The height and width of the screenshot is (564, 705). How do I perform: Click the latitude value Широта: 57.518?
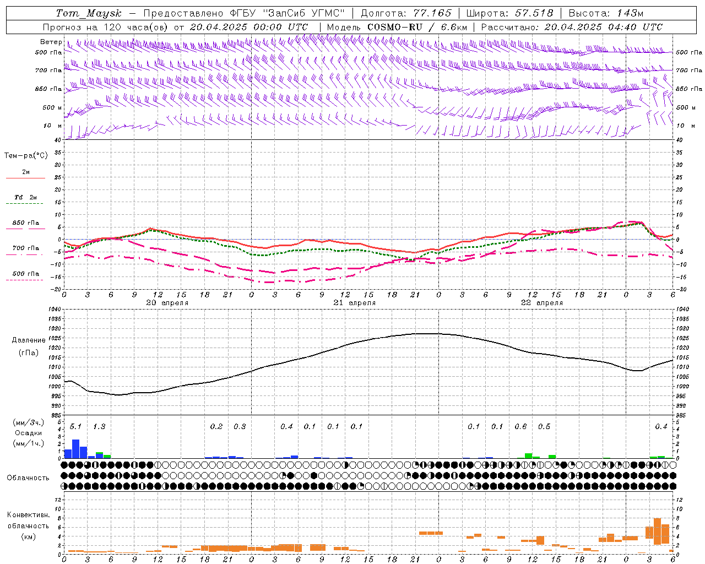coord(510,13)
